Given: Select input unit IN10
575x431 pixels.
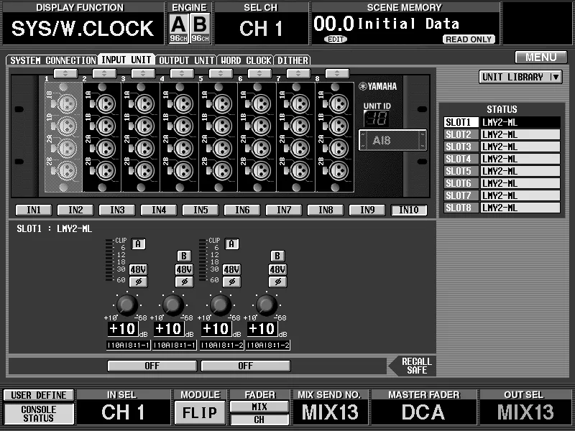Looking at the screenshot, I should point(409,210).
